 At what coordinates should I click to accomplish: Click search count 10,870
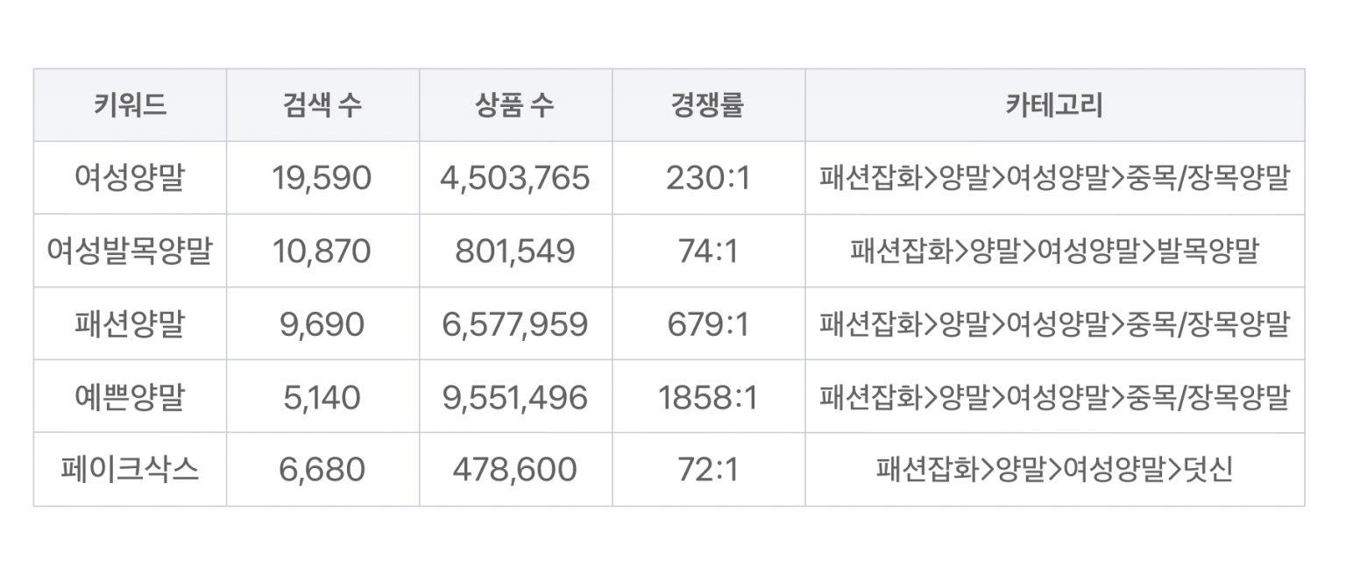click(322, 252)
